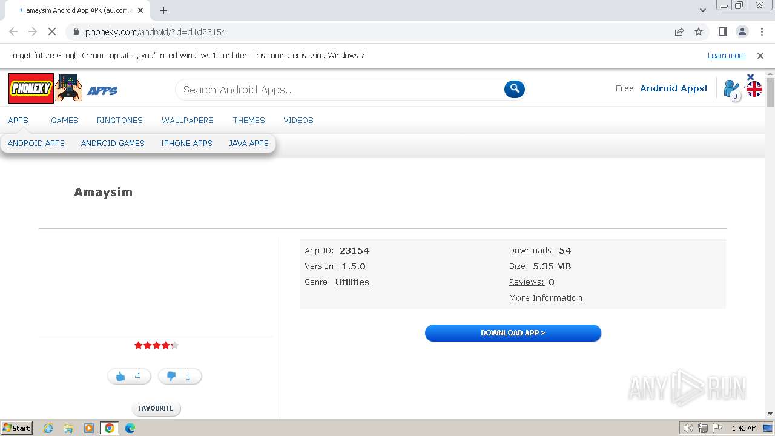Click the red star rating
Image resolution: width=775 pixels, height=436 pixels.
(x=156, y=345)
